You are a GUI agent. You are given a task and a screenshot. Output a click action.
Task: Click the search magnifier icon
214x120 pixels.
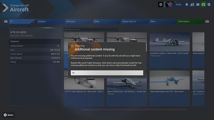[x=66, y=29]
